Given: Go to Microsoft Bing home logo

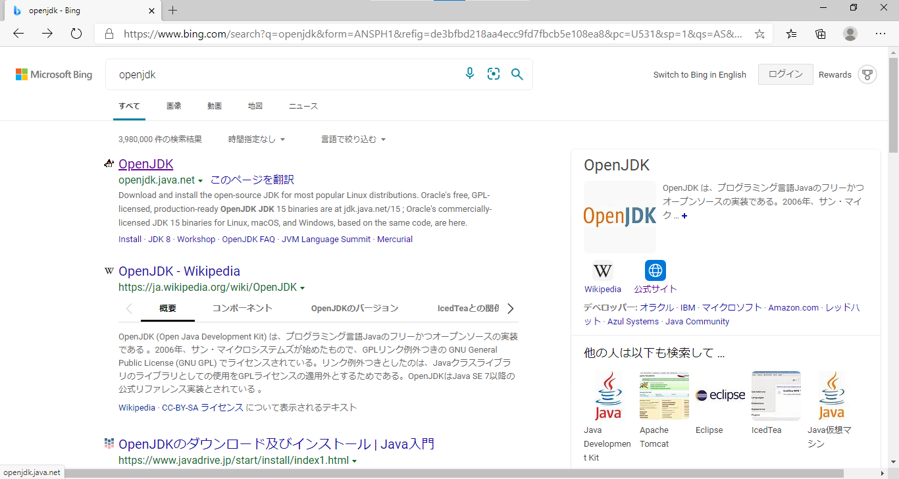Looking at the screenshot, I should pos(54,74).
